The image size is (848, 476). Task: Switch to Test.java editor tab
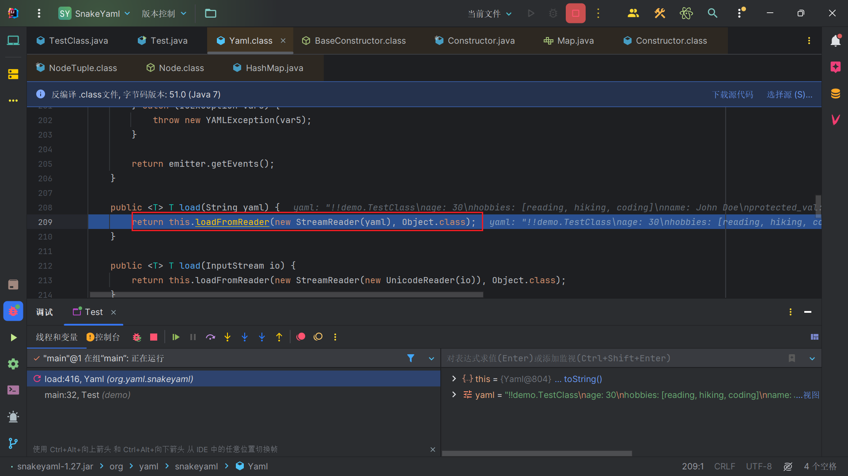coord(163,41)
